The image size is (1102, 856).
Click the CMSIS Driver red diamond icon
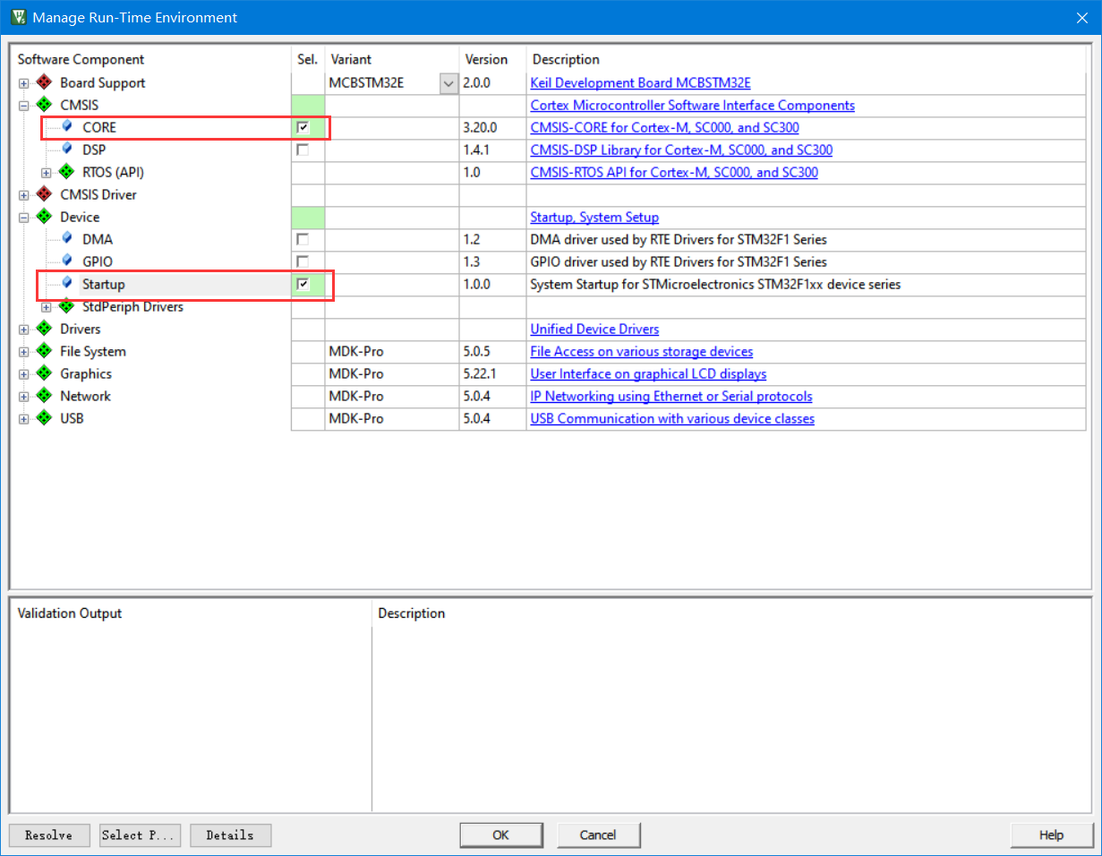pyautogui.click(x=45, y=194)
